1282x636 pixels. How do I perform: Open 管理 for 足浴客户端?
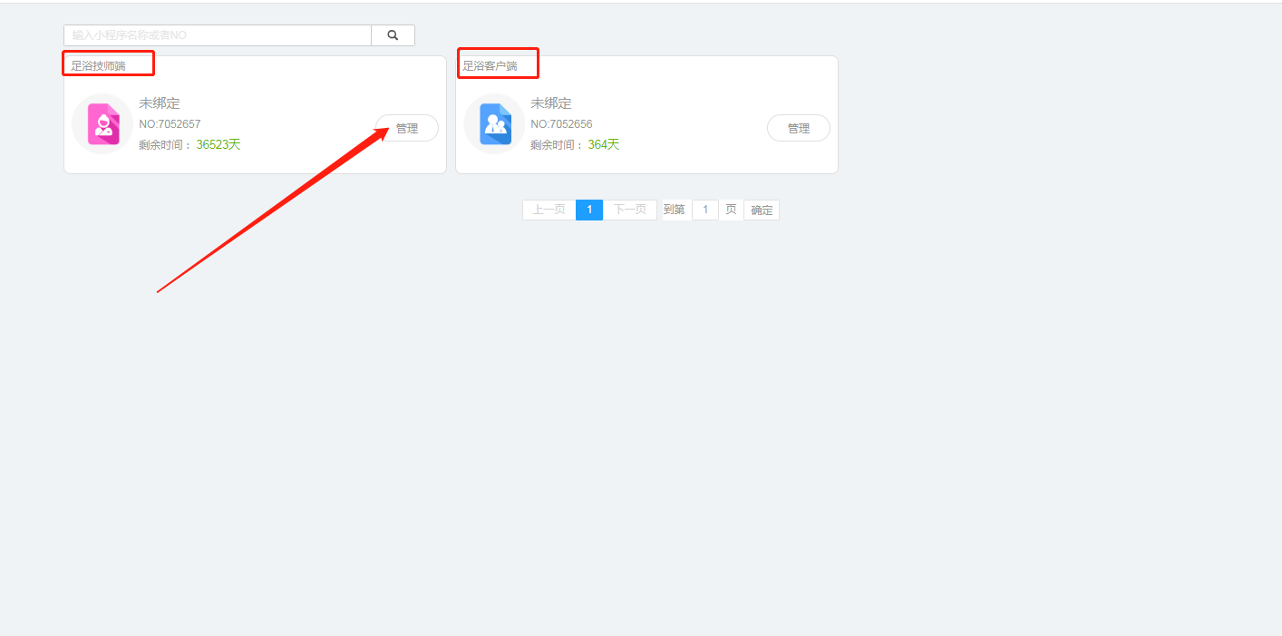[x=799, y=128]
